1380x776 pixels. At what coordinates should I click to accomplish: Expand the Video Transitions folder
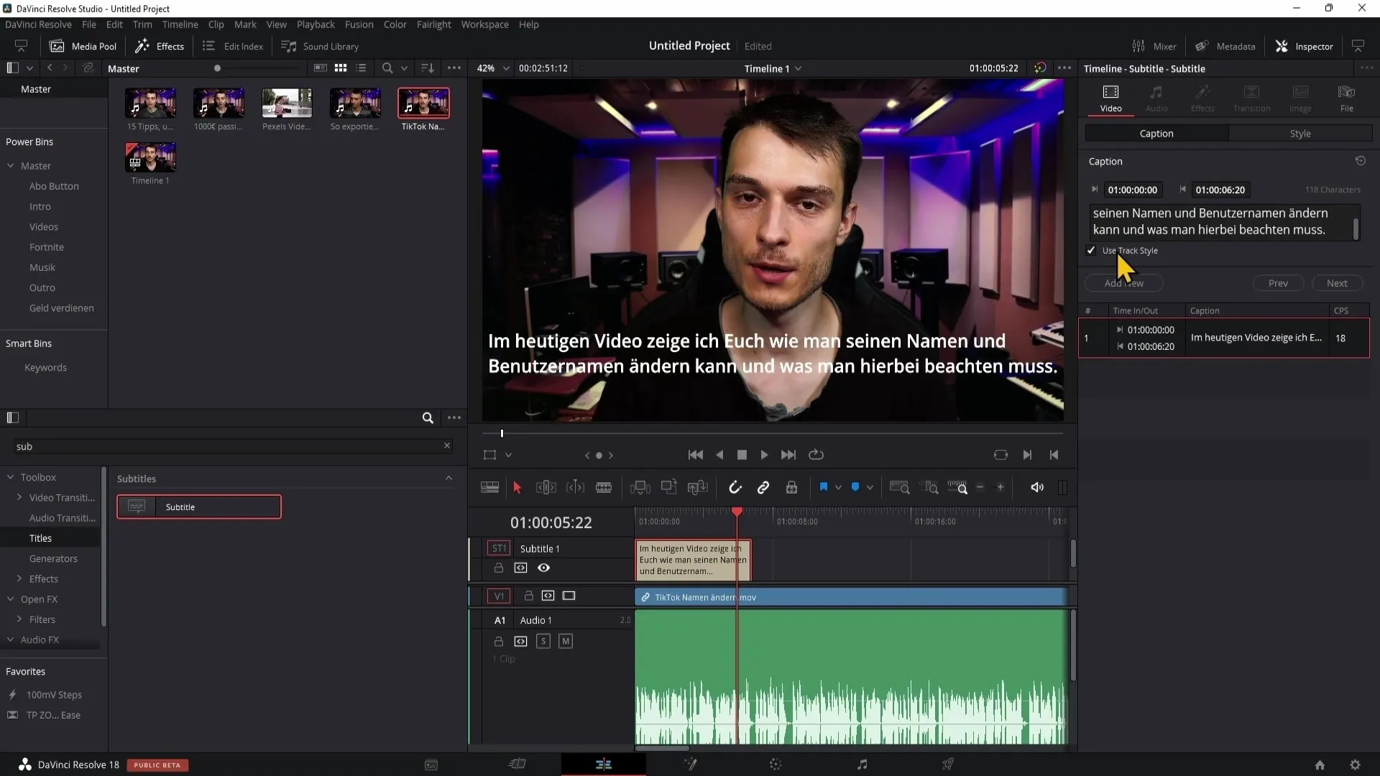coord(20,497)
